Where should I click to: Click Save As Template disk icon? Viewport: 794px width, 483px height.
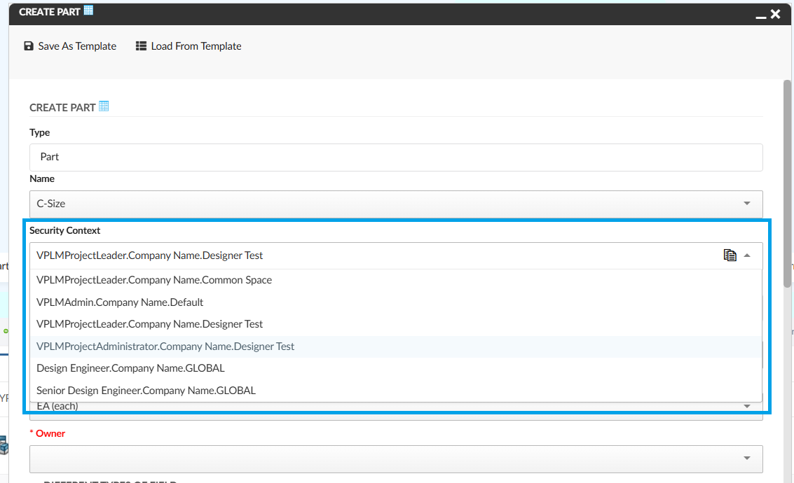pyautogui.click(x=28, y=46)
